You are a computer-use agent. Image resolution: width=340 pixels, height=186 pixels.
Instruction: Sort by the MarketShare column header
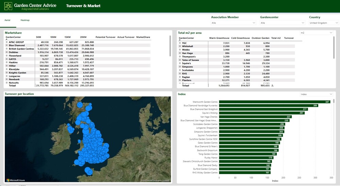pos(143,37)
